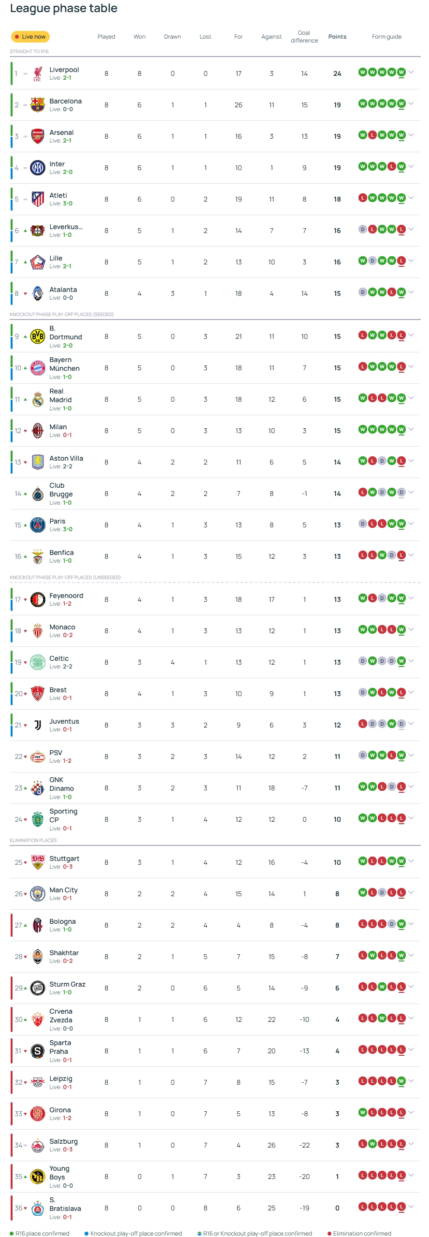Click the Man City club crest

click(x=37, y=894)
